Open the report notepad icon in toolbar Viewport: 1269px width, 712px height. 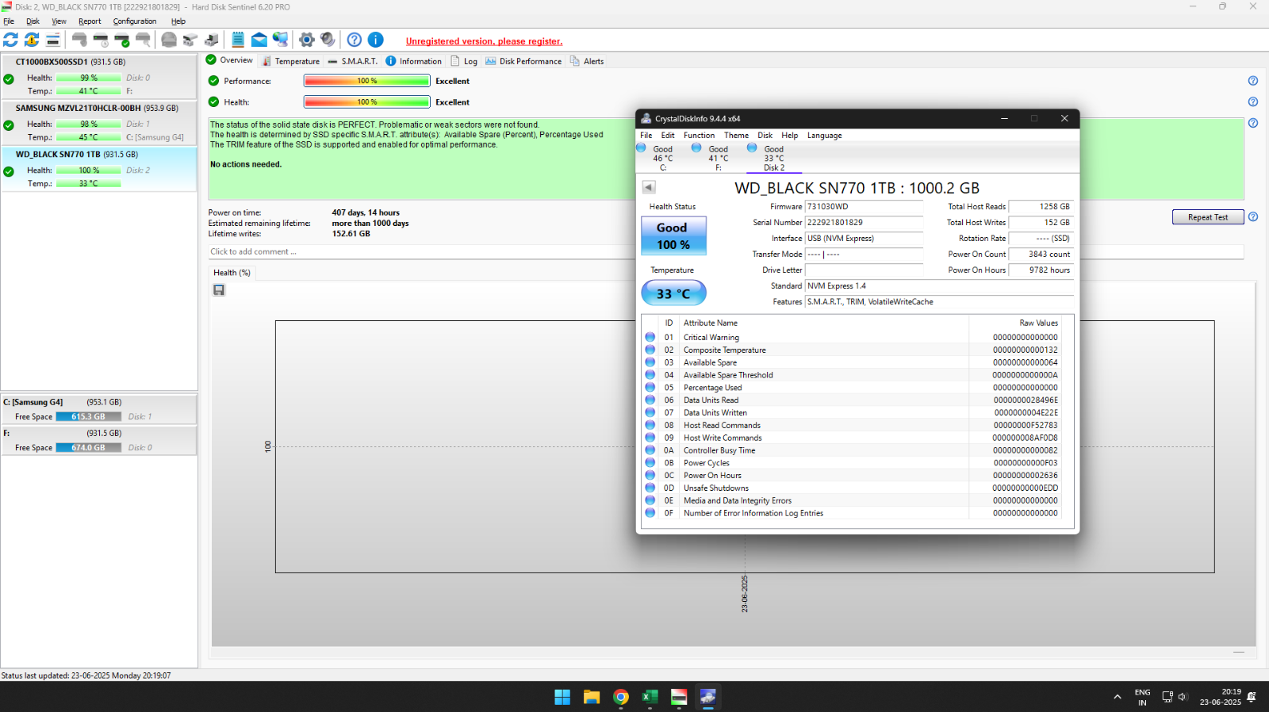[x=238, y=40]
